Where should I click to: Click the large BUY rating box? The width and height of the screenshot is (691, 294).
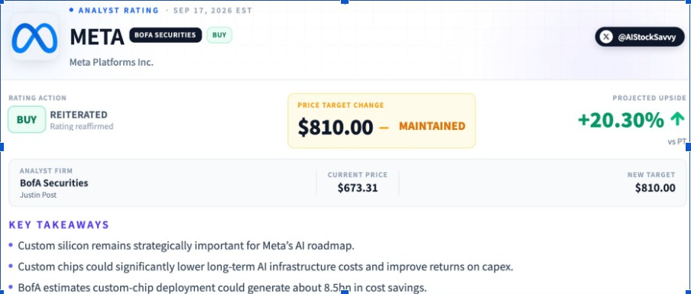pos(27,120)
